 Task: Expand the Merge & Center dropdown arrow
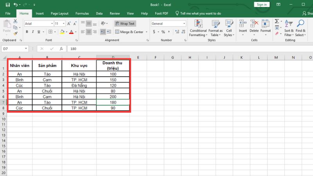(146, 32)
